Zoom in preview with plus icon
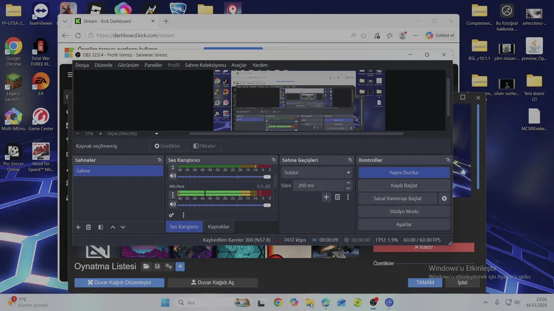The image size is (554, 311). point(101,134)
